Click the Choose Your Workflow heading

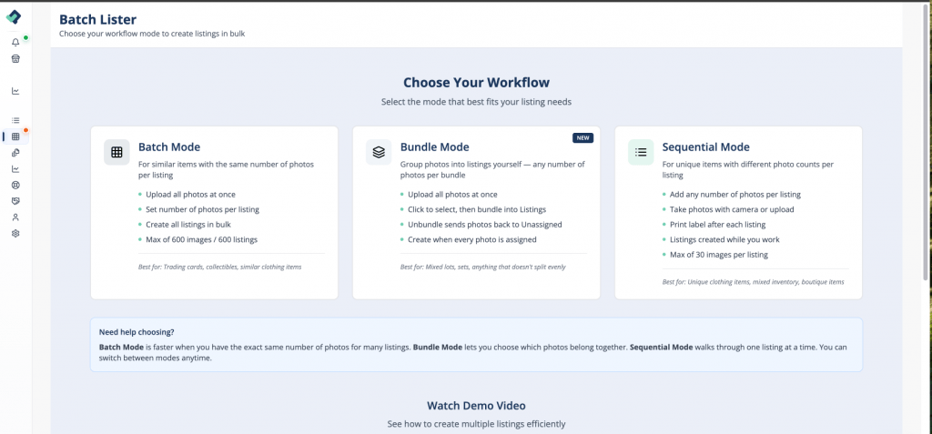click(476, 82)
